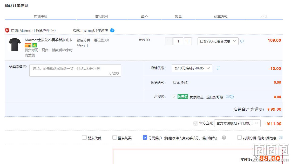Click the unit price 899.00

144,40
